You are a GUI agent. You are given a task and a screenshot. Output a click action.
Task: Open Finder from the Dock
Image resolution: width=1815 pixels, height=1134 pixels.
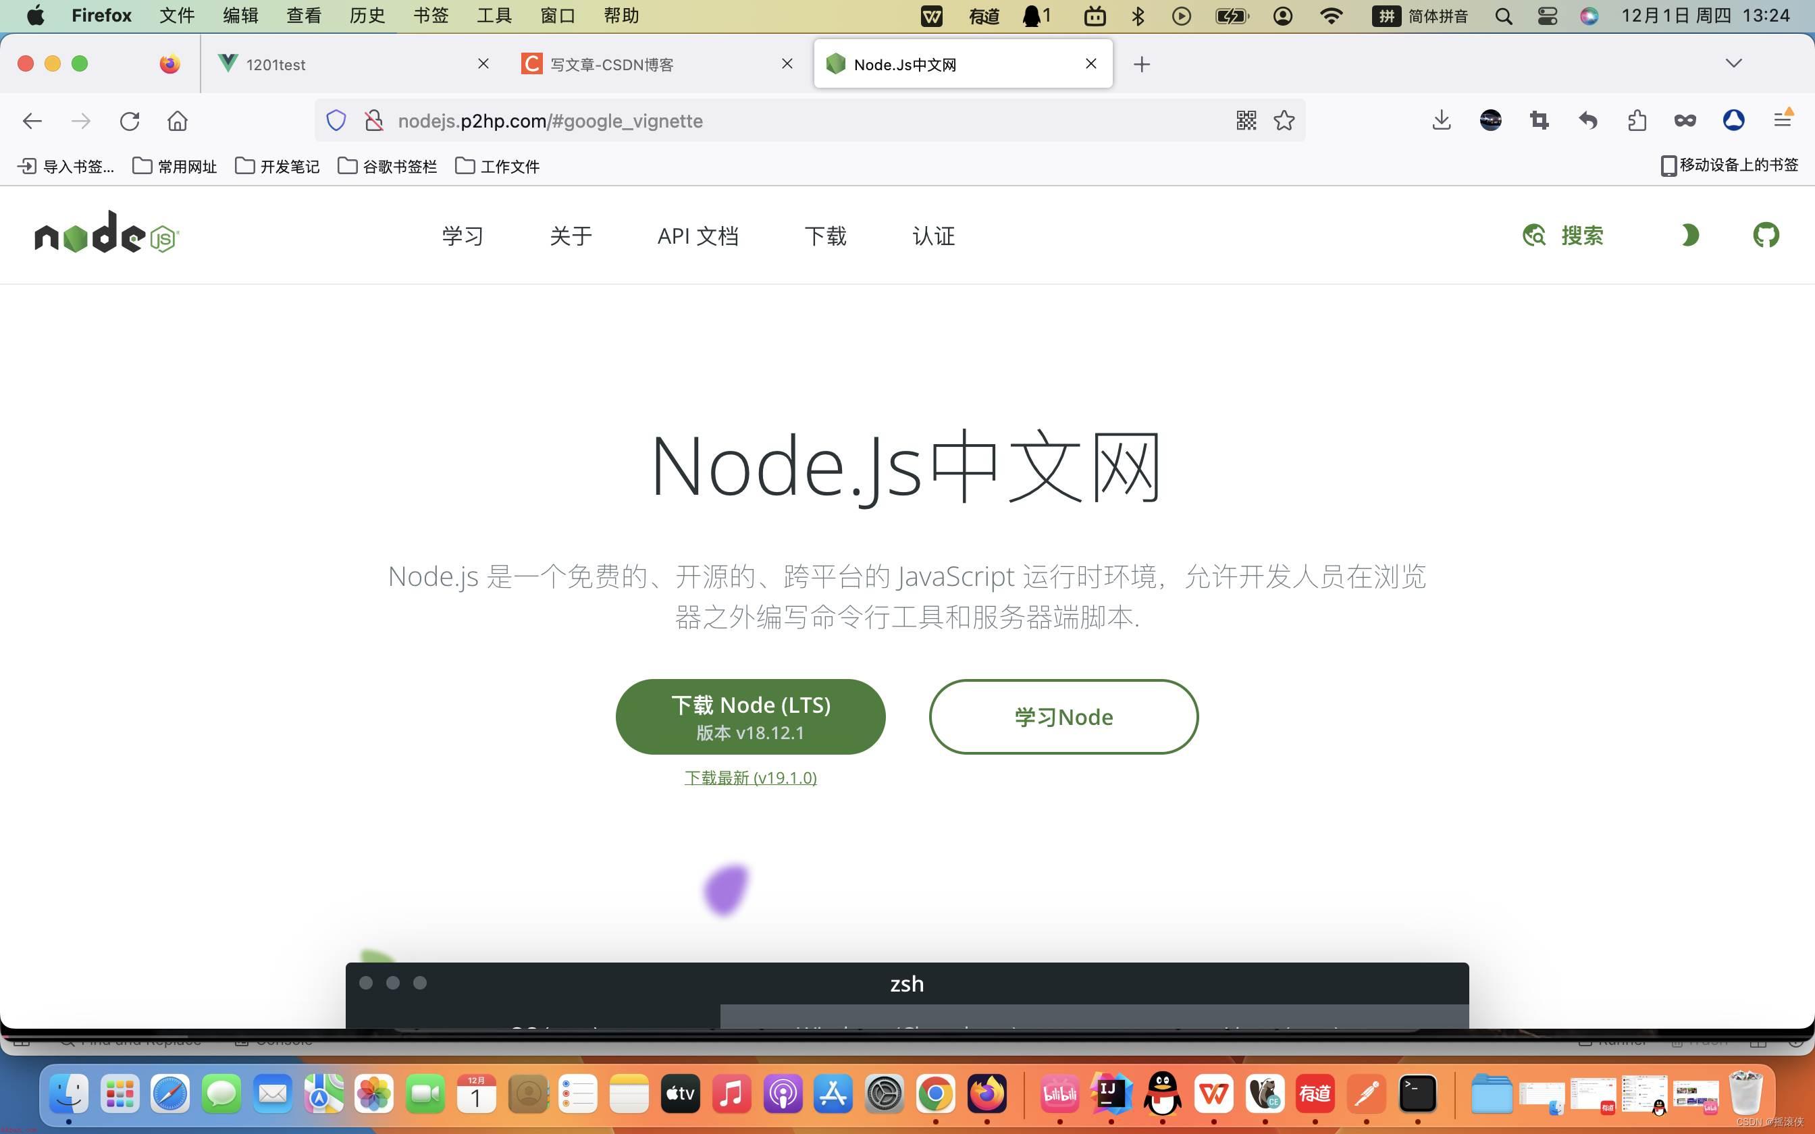click(x=69, y=1094)
